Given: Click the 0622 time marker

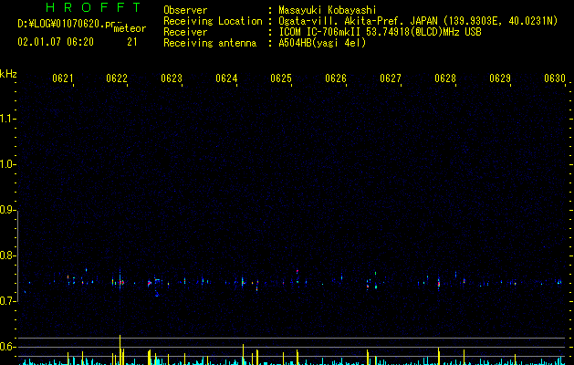Looking at the screenshot, I should 117,78.
